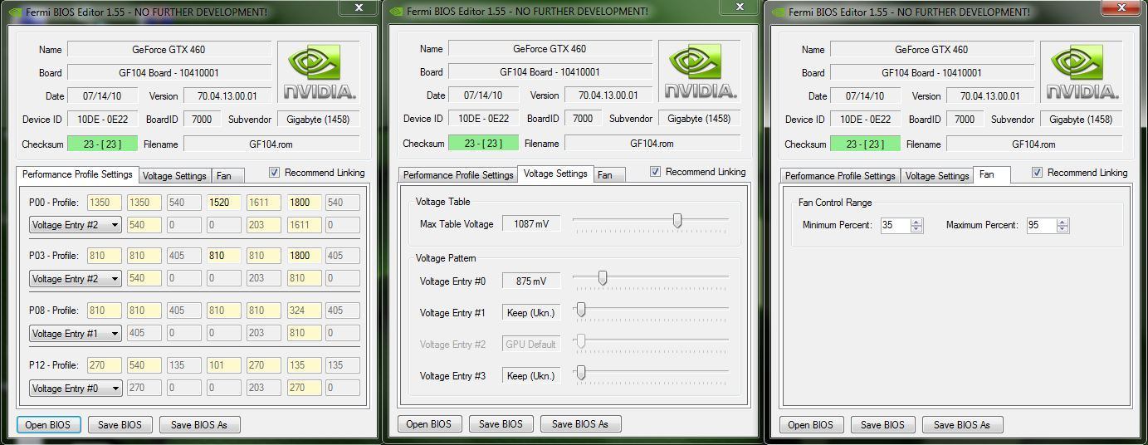The width and height of the screenshot is (1148, 445).
Task: Click Open BIOS in the middle window
Action: click(429, 423)
